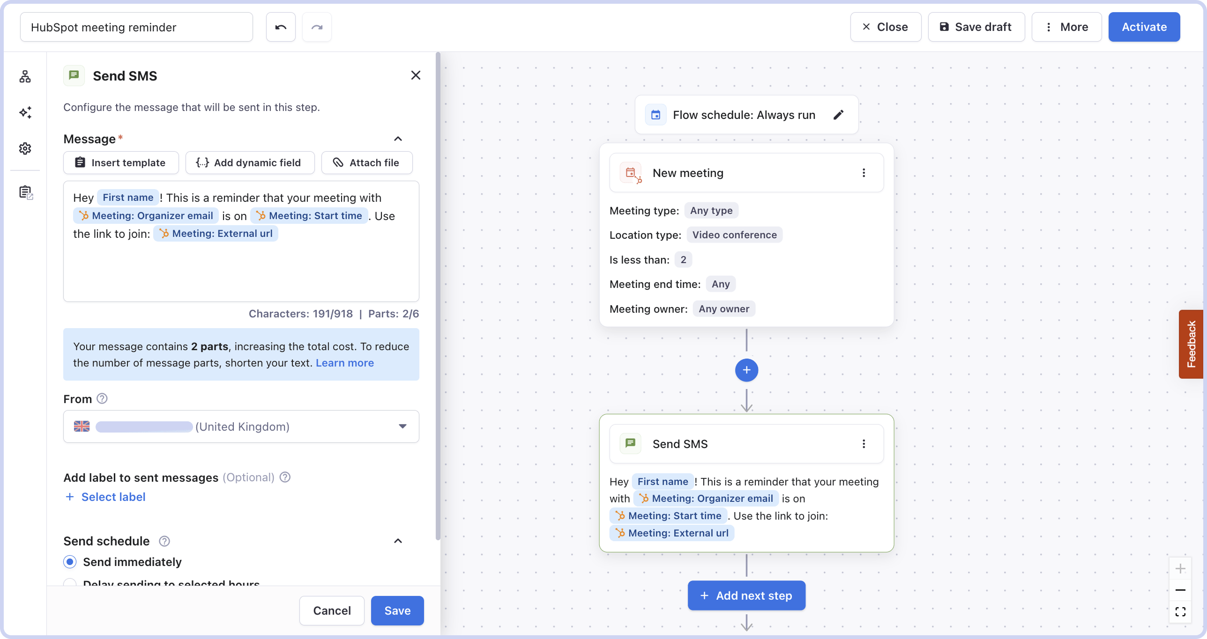Screen dimensions: 1207x639
Task: Click the redo arrow button
Action: [x=317, y=27]
